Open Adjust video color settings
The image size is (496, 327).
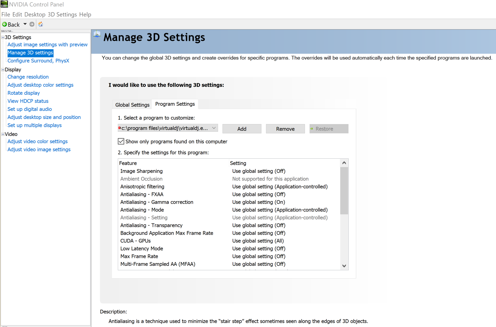click(38, 141)
